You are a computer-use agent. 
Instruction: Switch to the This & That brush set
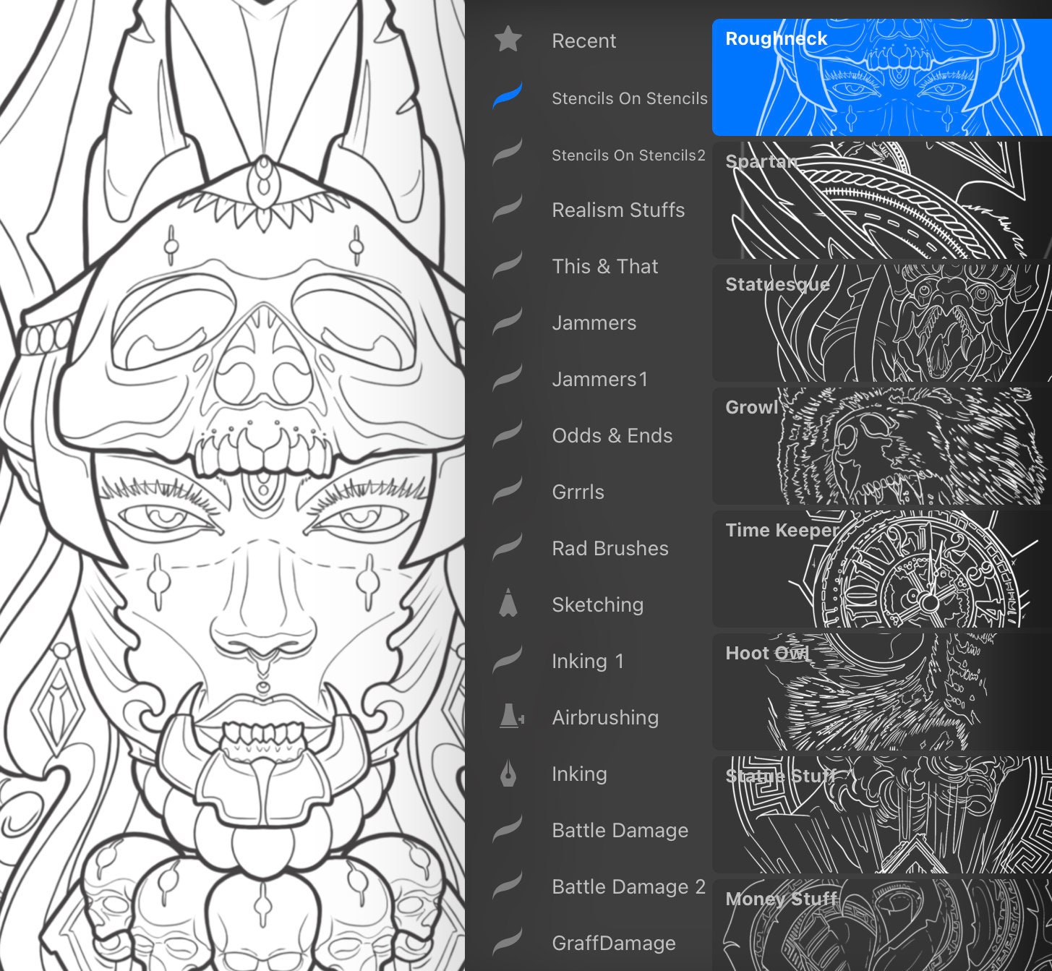click(604, 267)
